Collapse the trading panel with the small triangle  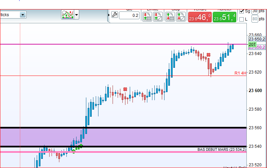click(x=109, y=15)
